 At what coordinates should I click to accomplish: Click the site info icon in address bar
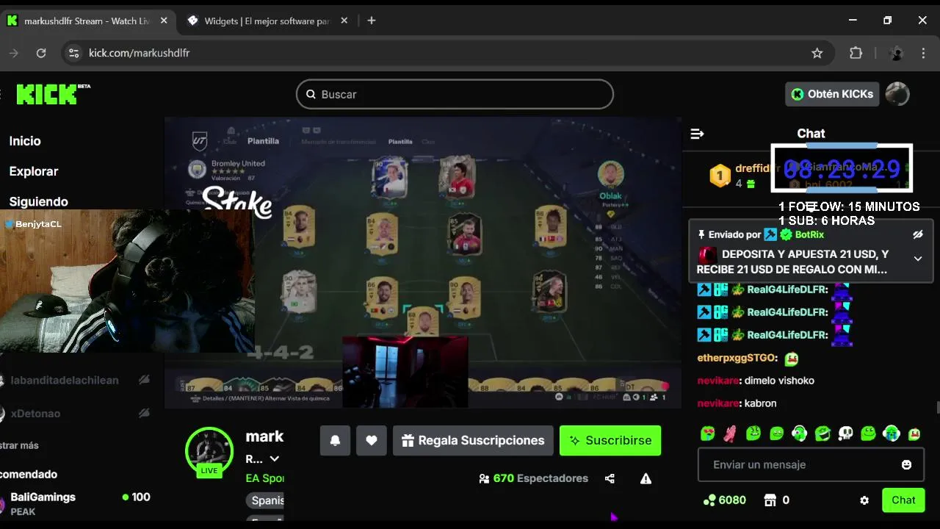click(73, 53)
